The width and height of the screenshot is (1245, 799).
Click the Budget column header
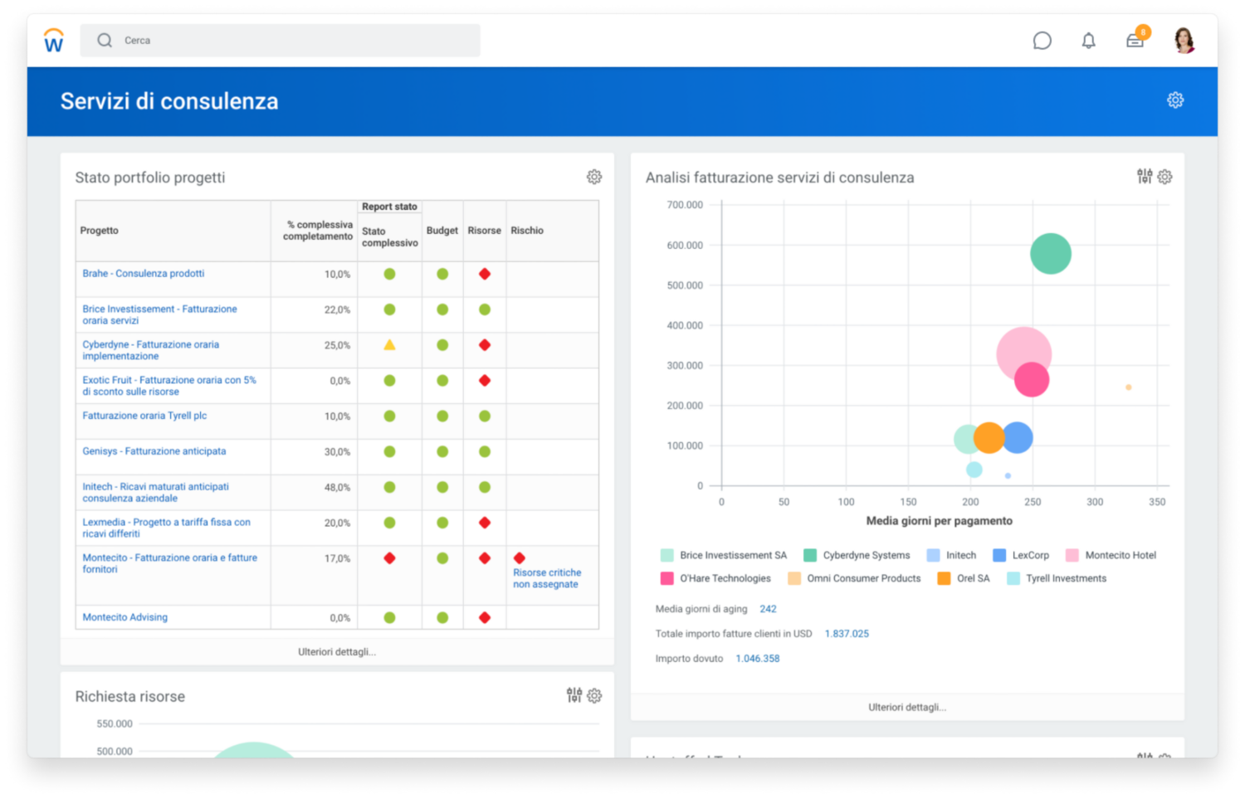pos(442,231)
